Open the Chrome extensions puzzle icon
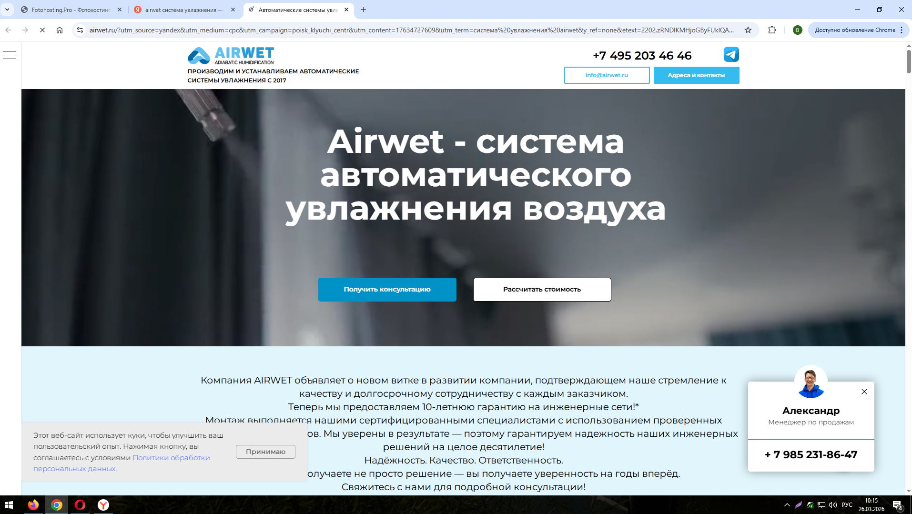The width and height of the screenshot is (912, 514). (x=772, y=30)
